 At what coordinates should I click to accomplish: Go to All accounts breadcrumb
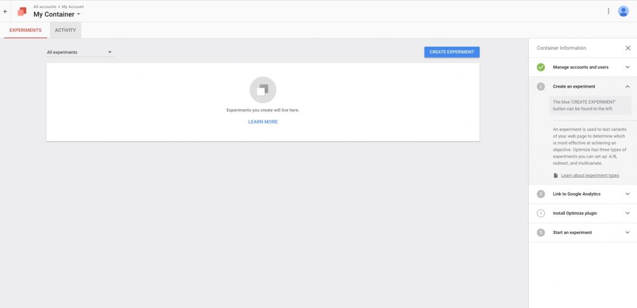[x=45, y=7]
